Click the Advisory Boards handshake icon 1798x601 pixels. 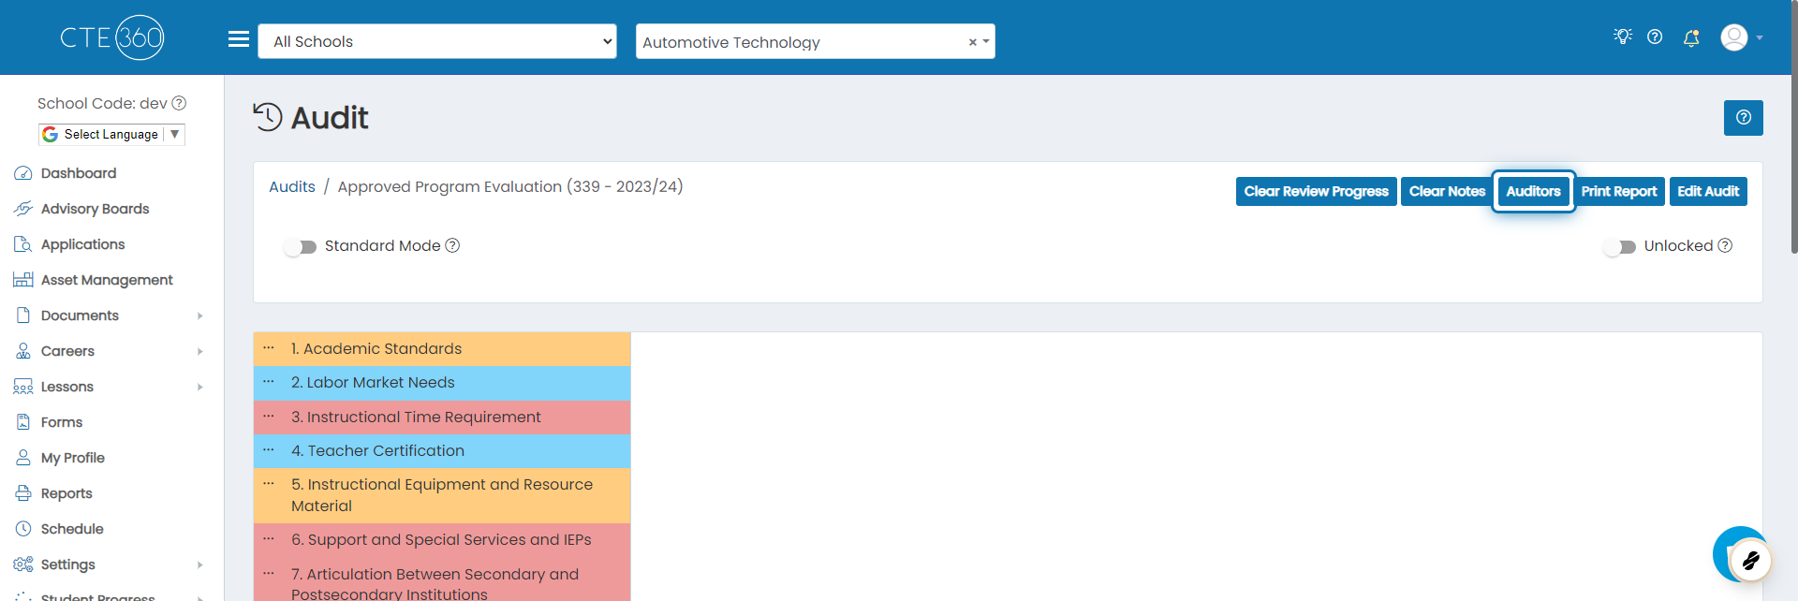coord(23,209)
